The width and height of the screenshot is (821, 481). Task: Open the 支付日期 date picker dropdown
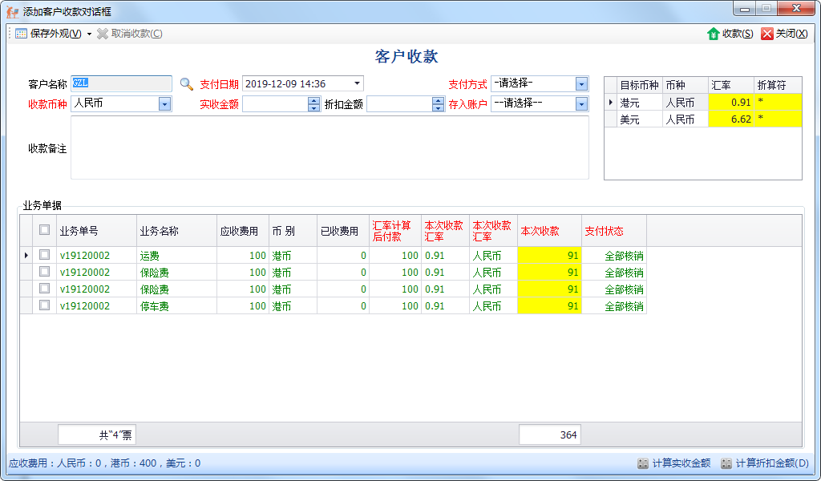[x=356, y=83]
